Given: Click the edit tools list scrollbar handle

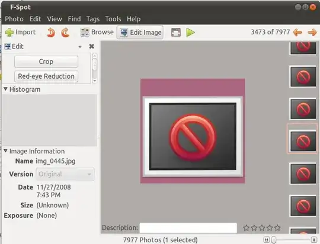Looking at the screenshot, I should click(x=94, y=64).
